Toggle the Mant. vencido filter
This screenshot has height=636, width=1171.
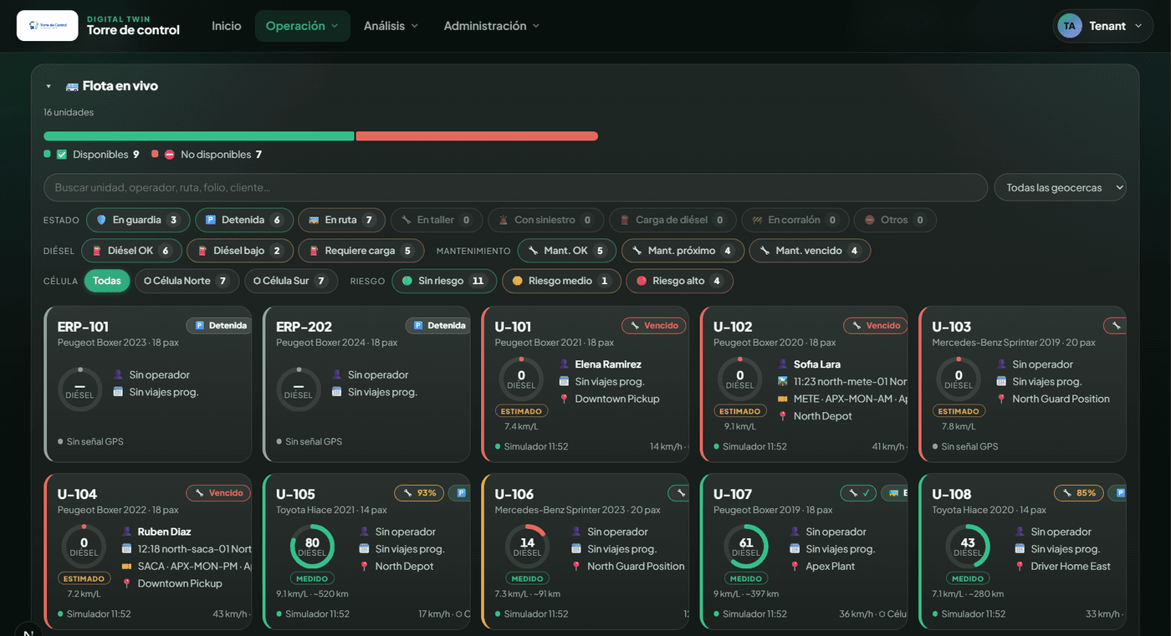click(x=810, y=251)
